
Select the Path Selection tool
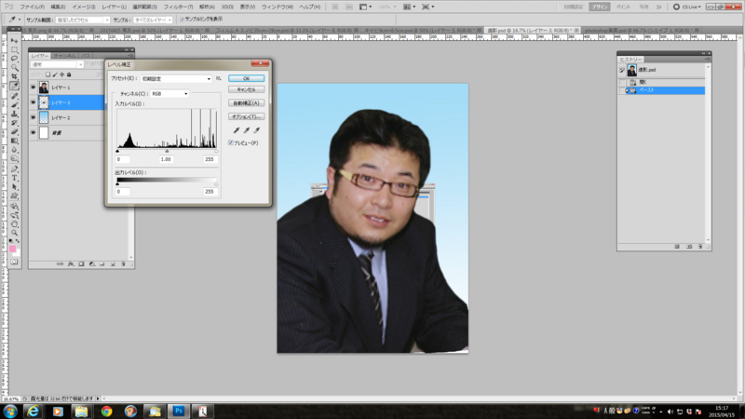pyautogui.click(x=14, y=187)
